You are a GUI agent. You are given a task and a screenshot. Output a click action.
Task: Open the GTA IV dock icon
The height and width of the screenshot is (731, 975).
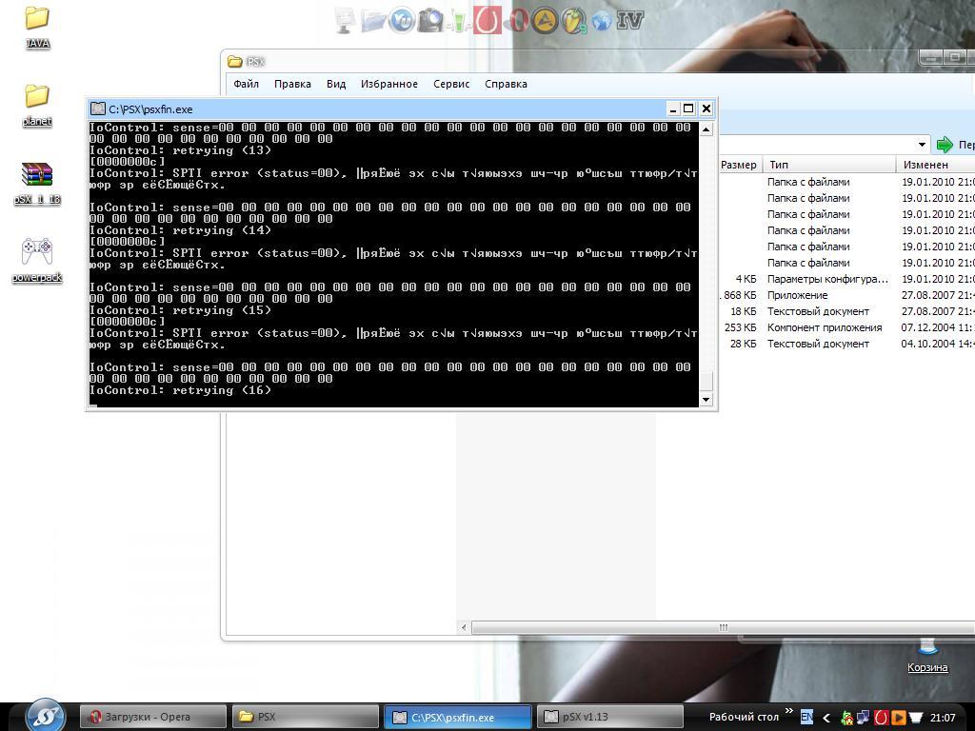629,20
